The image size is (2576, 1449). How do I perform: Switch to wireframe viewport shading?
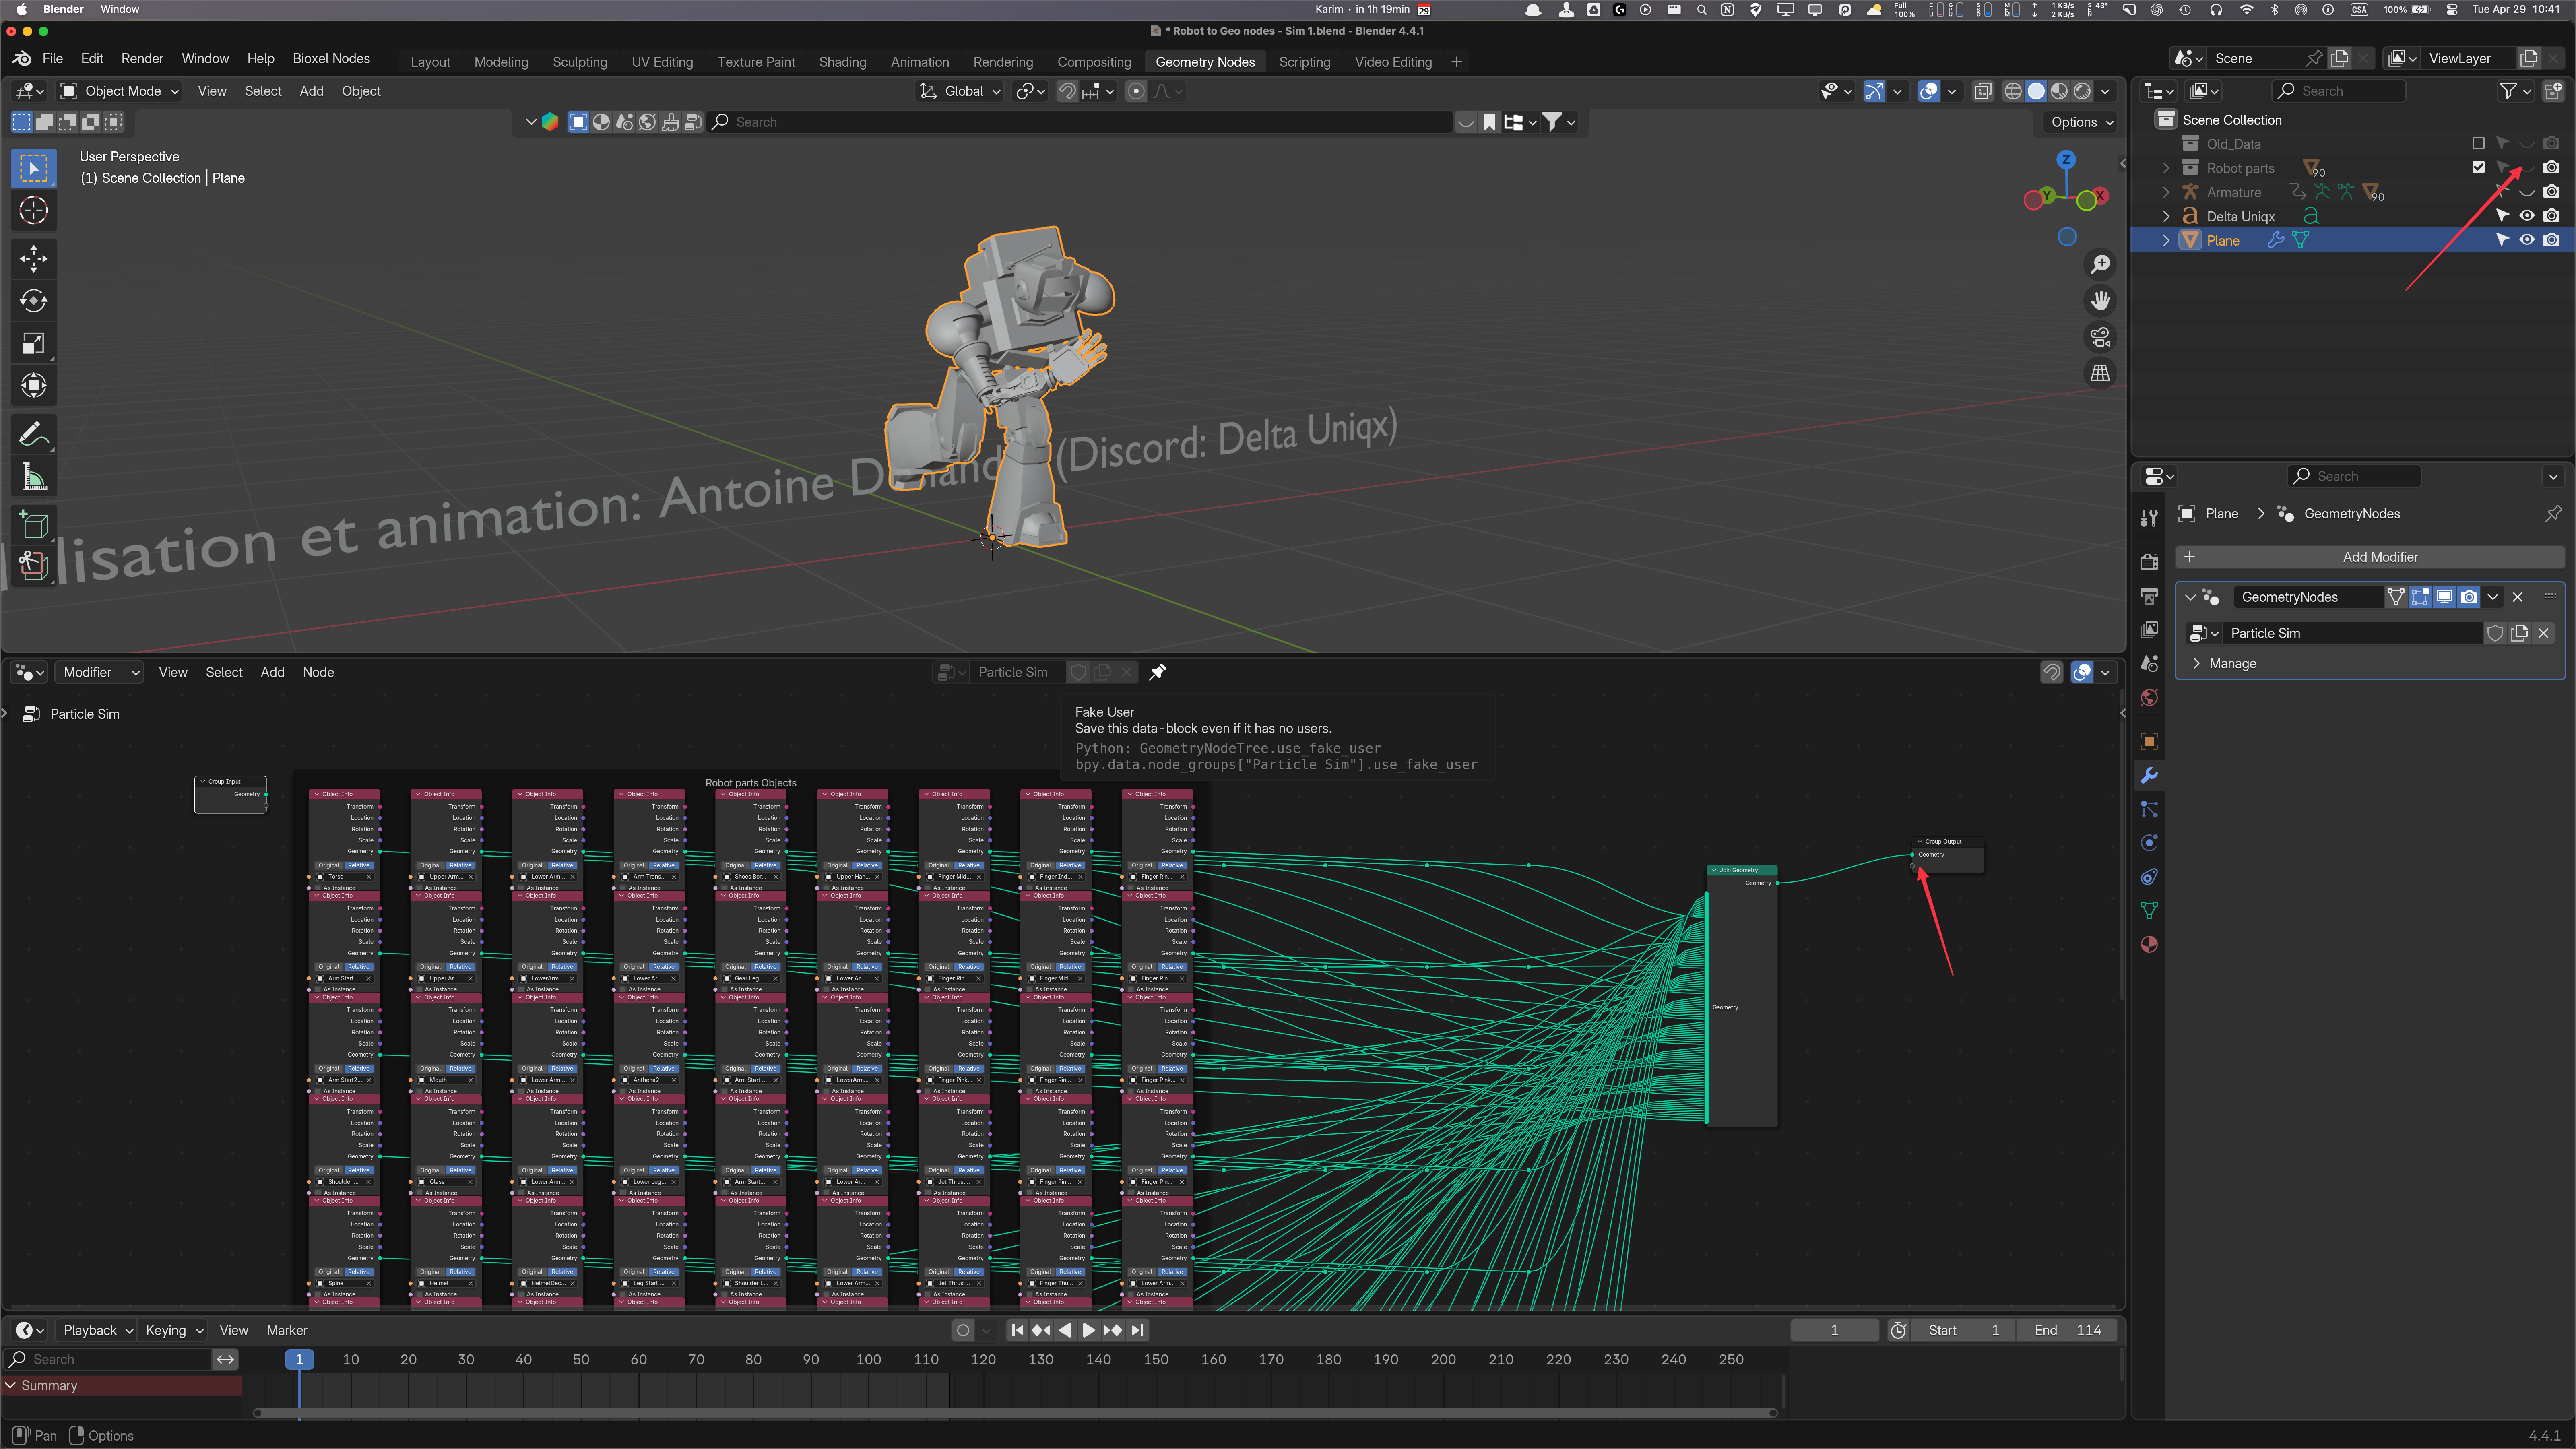(2013, 91)
